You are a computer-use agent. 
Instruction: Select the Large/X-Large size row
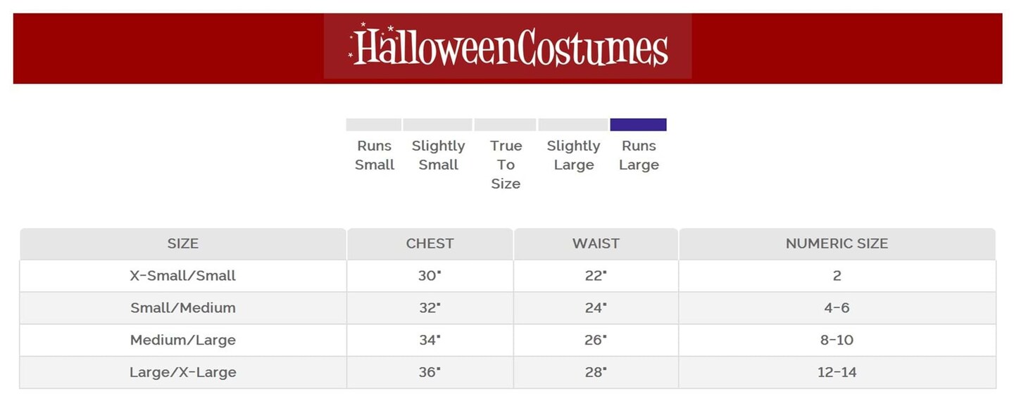point(183,373)
